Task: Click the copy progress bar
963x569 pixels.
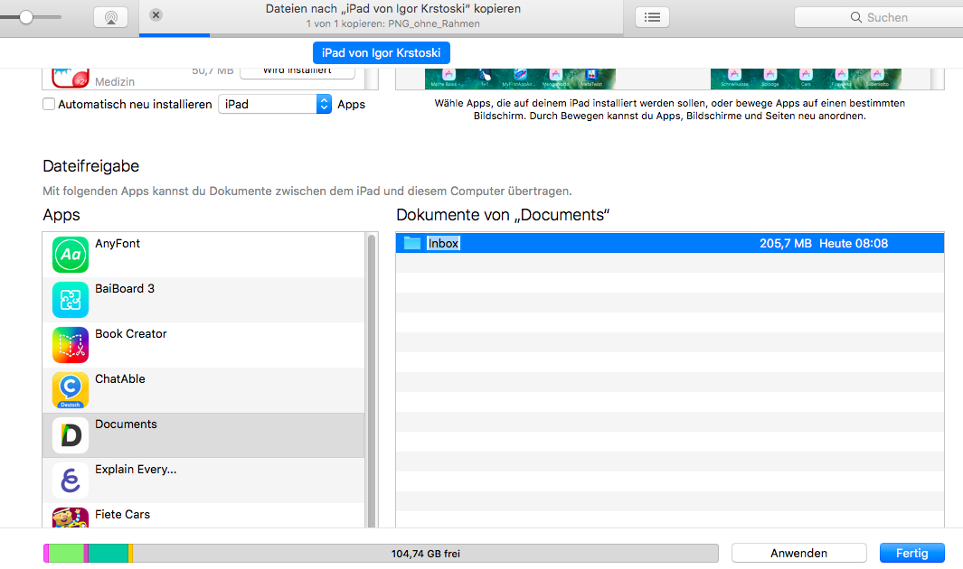Action: [x=381, y=35]
